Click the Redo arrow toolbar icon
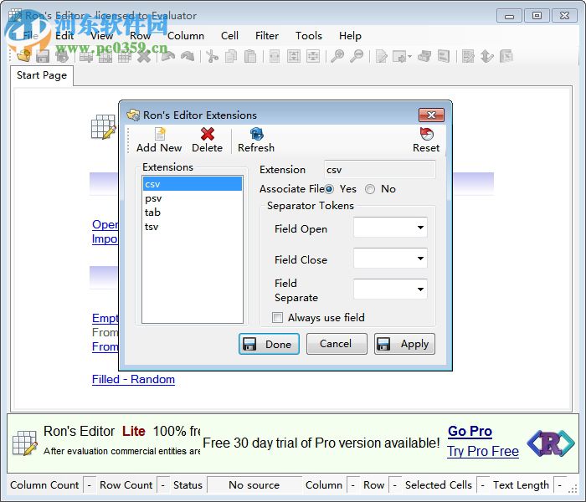The width and height of the screenshot is (586, 502). pos(188,56)
